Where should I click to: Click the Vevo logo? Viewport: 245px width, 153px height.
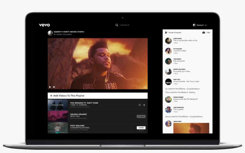(45, 25)
